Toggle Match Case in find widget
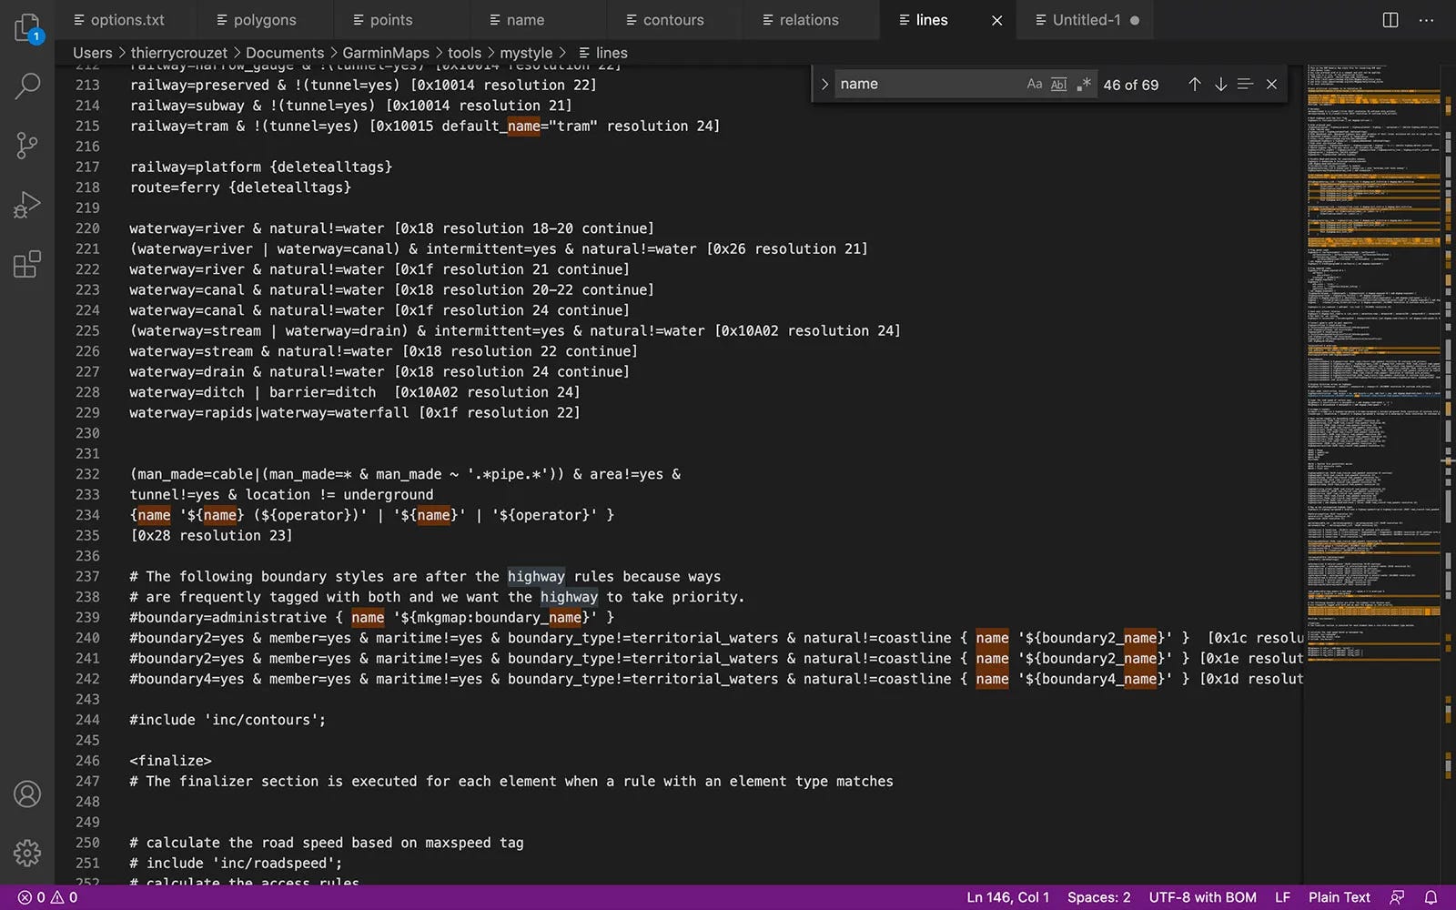Screen dimensions: 1456x910 1034,84
